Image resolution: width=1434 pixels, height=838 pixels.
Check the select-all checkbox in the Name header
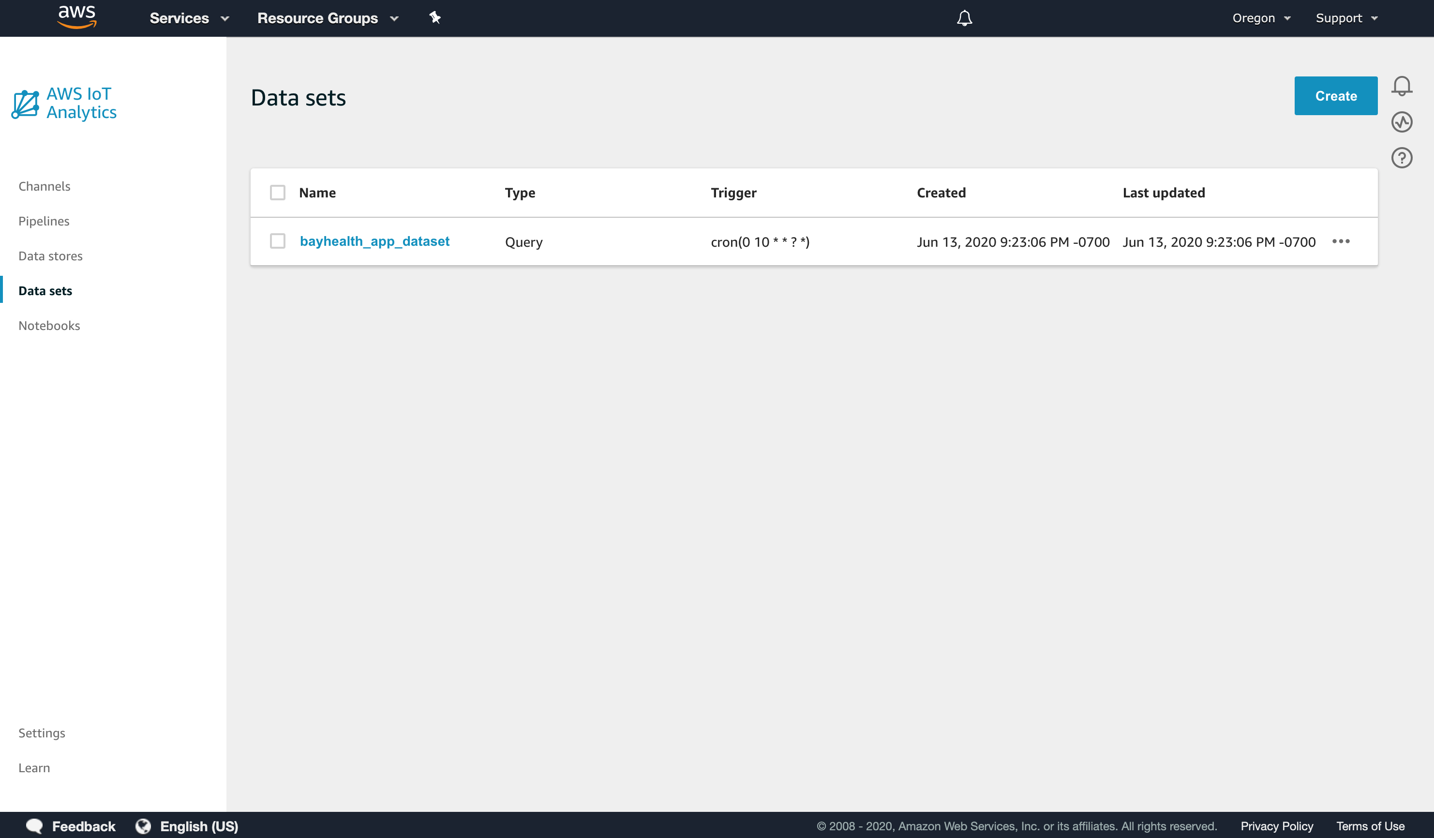[x=278, y=193]
